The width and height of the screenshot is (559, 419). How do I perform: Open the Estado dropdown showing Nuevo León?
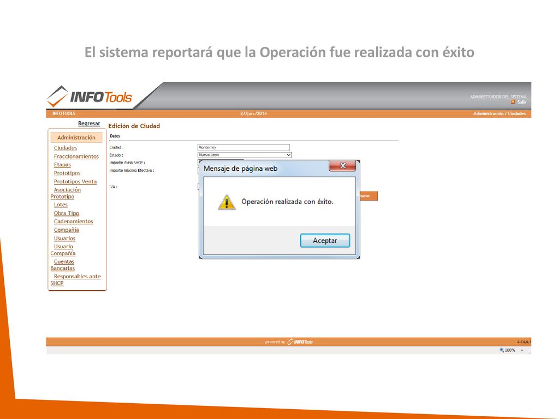coord(245,155)
